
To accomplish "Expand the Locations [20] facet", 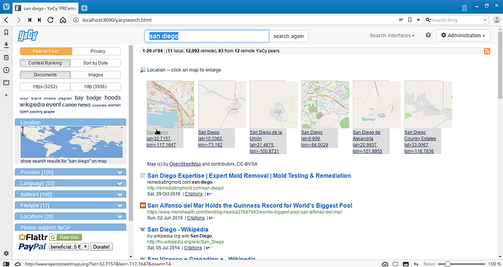I will pos(70,217).
